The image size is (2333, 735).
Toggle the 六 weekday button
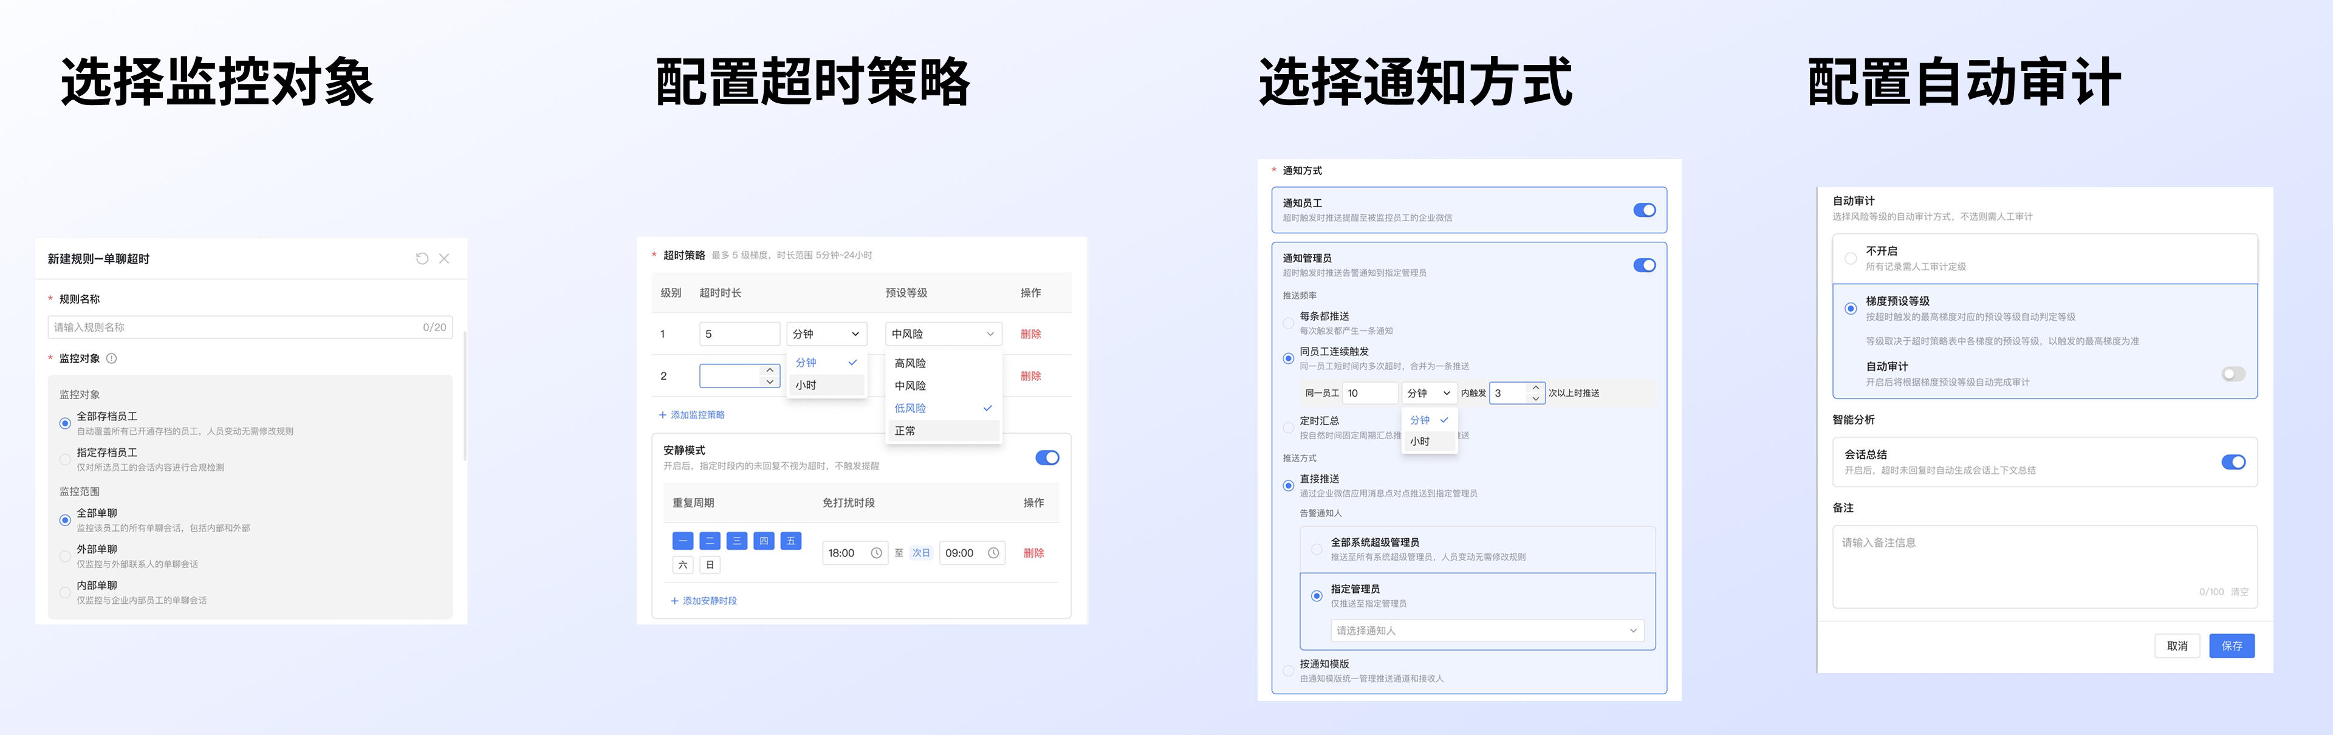683,565
